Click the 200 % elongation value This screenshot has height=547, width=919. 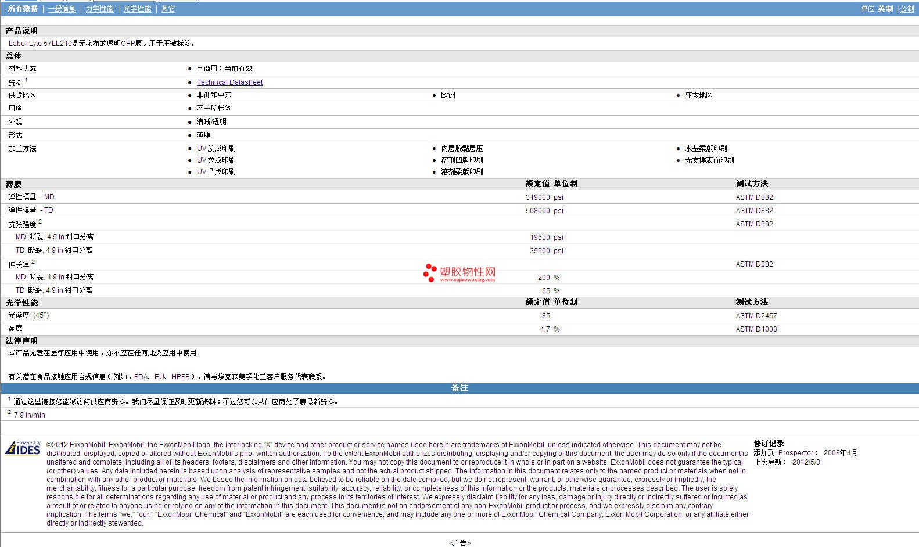point(548,278)
